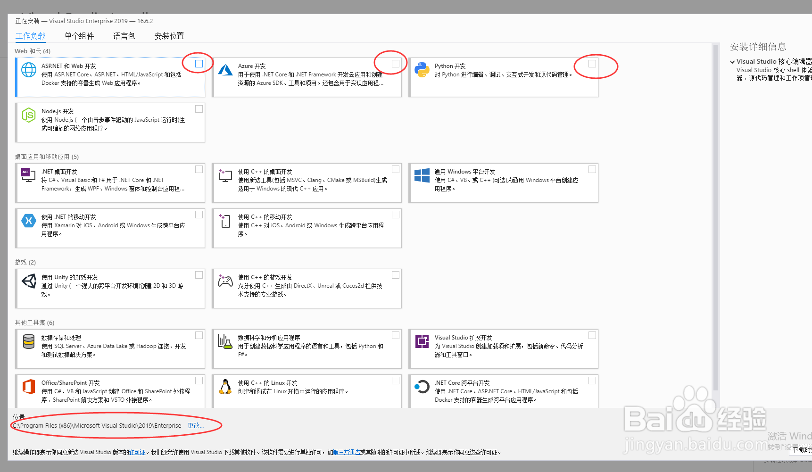This screenshot has width=812, height=472.
Task: Click the Node.js hexagon icon
Action: pos(29,115)
